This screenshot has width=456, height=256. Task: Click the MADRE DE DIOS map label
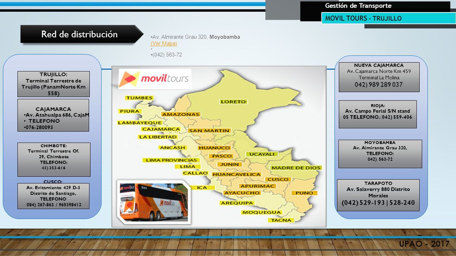click(296, 168)
